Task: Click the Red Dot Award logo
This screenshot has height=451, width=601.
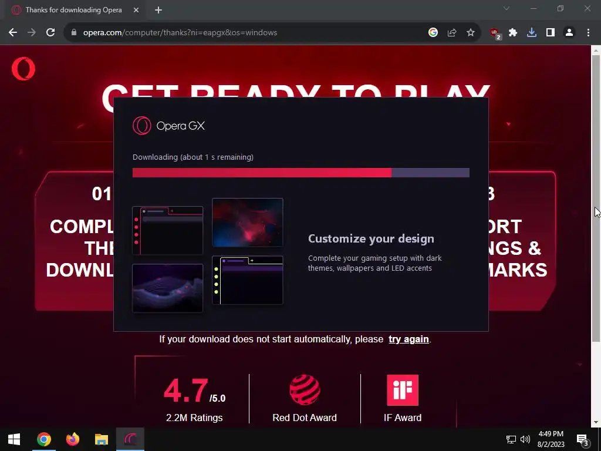Action: coord(305,390)
